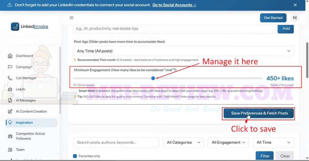Click the Leads people icon

[x=10, y=89]
